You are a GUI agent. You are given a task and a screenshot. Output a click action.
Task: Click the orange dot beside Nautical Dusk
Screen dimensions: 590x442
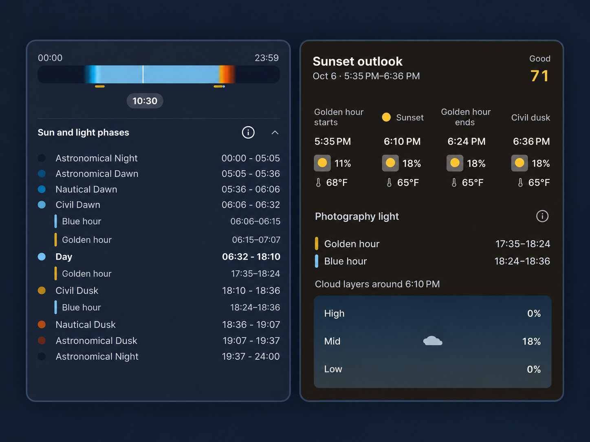42,324
